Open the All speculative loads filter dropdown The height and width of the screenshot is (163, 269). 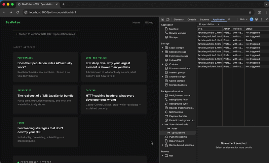[208, 24]
